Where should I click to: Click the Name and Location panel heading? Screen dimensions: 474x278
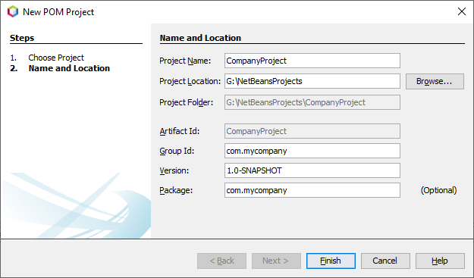point(200,38)
